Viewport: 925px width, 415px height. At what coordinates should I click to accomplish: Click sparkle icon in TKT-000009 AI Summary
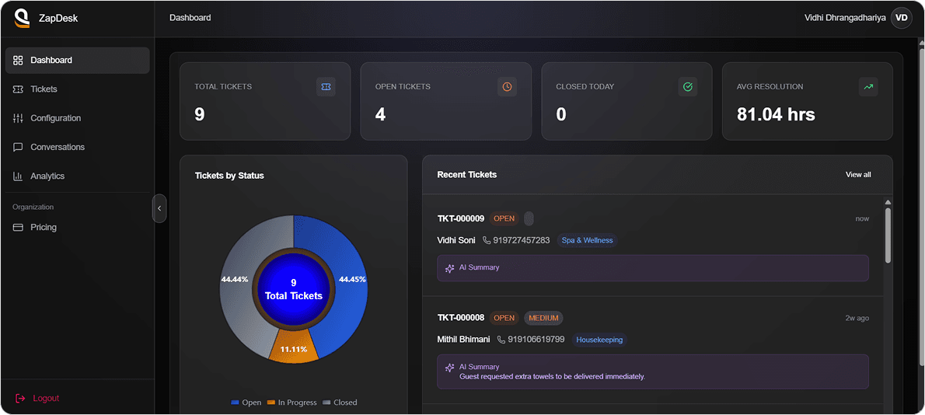coord(449,268)
